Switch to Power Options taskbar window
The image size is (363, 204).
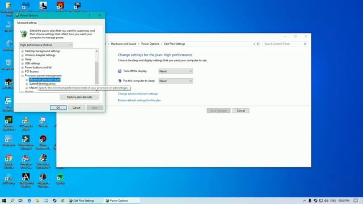(x=121, y=201)
